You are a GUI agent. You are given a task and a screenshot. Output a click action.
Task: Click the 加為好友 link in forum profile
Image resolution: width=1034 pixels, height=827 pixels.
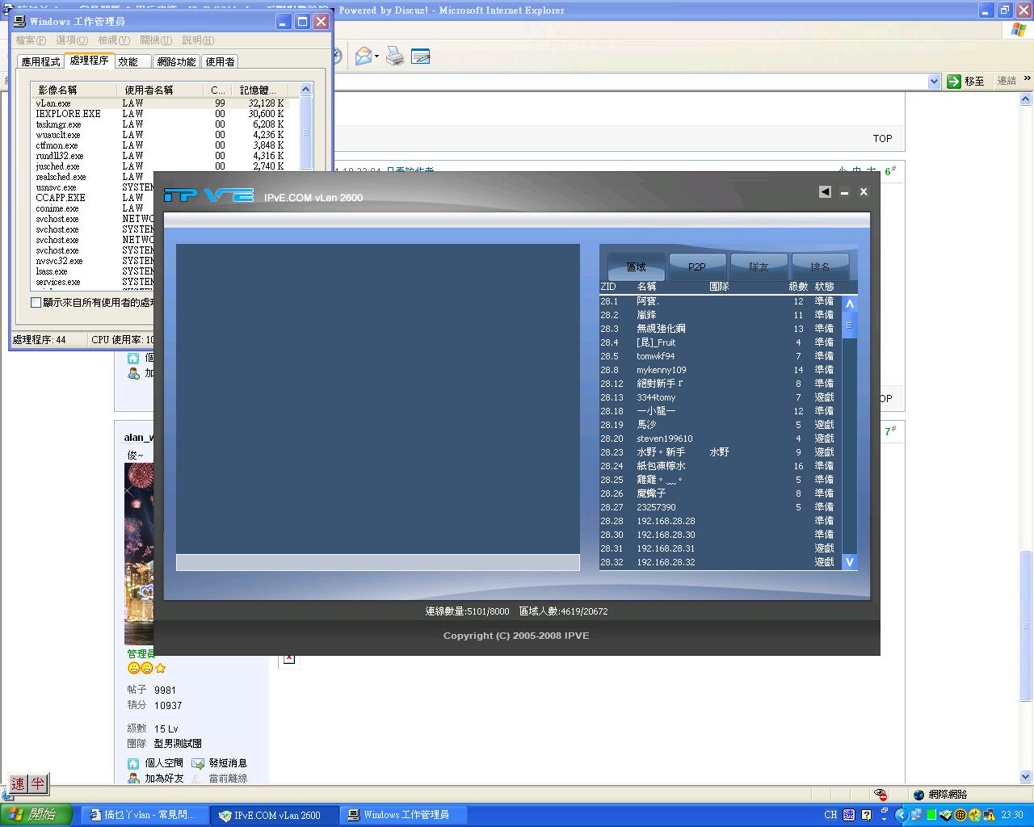coord(164,779)
